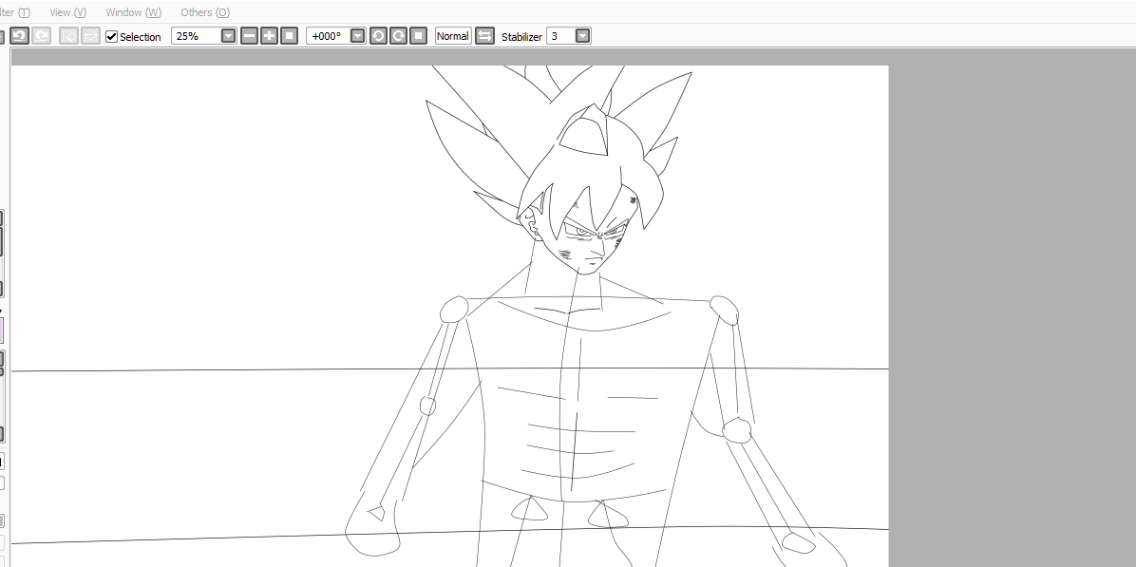The height and width of the screenshot is (567, 1136).
Task: Reset canvas rotation
Action: (418, 35)
